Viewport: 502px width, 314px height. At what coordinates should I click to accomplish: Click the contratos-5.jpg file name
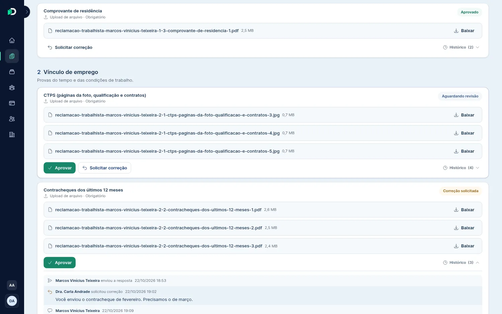[167, 151]
